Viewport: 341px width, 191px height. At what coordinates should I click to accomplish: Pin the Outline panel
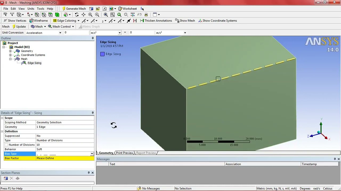click(x=93, y=38)
